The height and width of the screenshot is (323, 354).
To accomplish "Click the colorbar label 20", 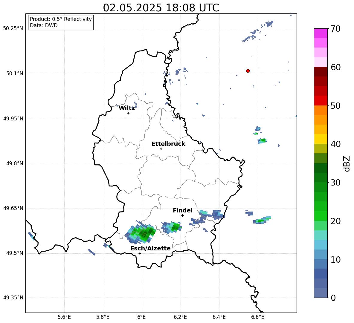I will tap(335, 221).
